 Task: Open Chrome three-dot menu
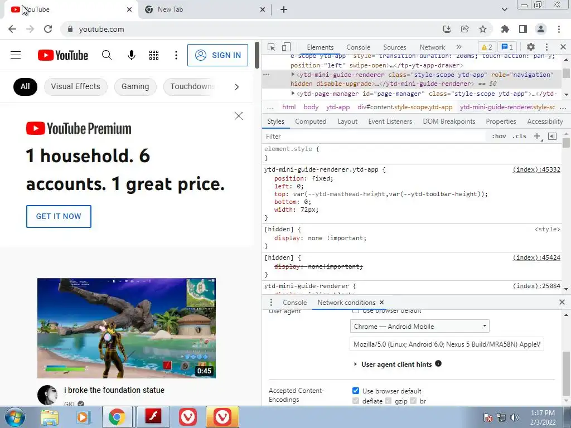click(x=559, y=29)
